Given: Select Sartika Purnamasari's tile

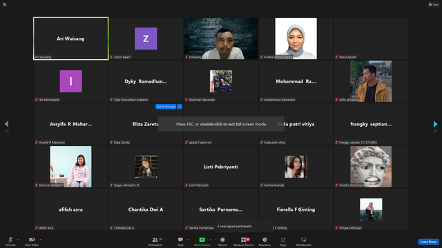Looking at the screenshot, I should tap(221, 209).
